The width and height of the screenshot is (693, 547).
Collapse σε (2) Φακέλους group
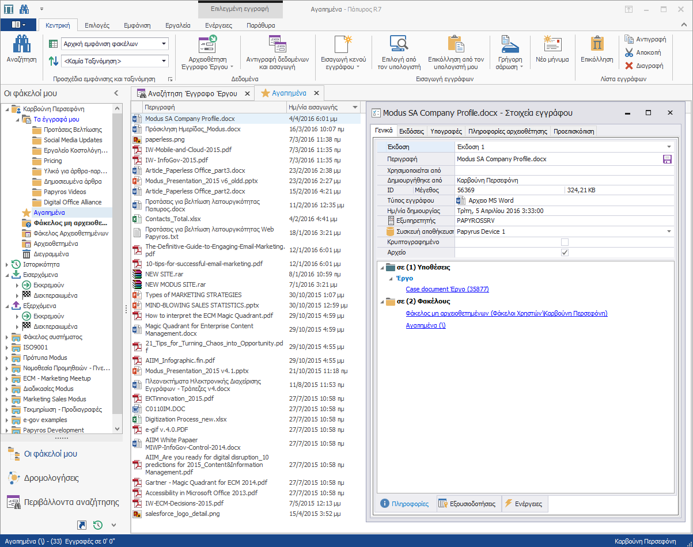click(381, 301)
